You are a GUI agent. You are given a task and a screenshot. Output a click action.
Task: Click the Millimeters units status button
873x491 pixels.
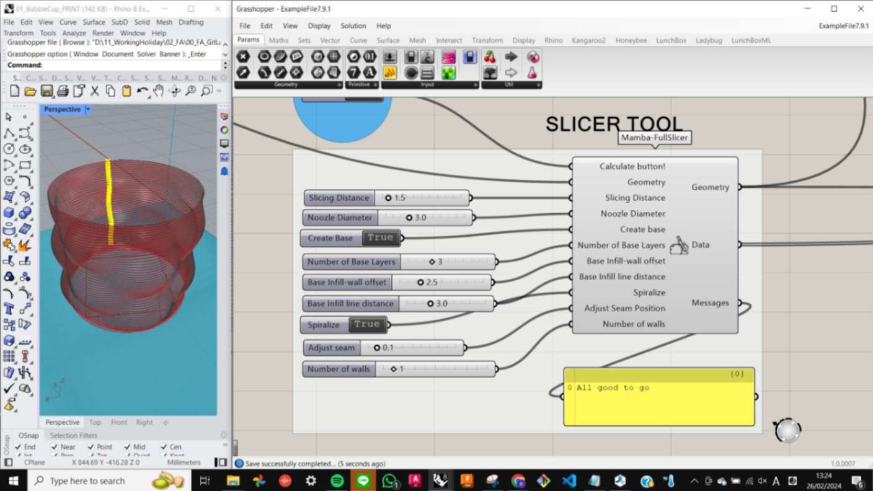pyautogui.click(x=184, y=462)
